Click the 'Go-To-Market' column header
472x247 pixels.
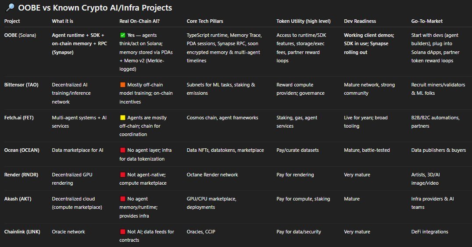pyautogui.click(x=427, y=21)
